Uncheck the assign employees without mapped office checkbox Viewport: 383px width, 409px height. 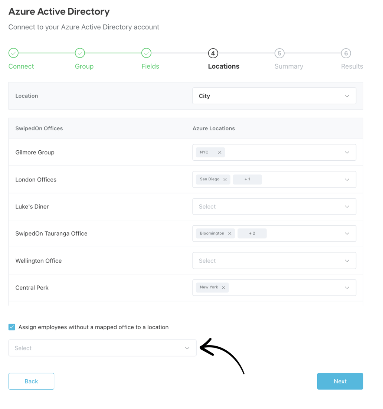(x=12, y=327)
